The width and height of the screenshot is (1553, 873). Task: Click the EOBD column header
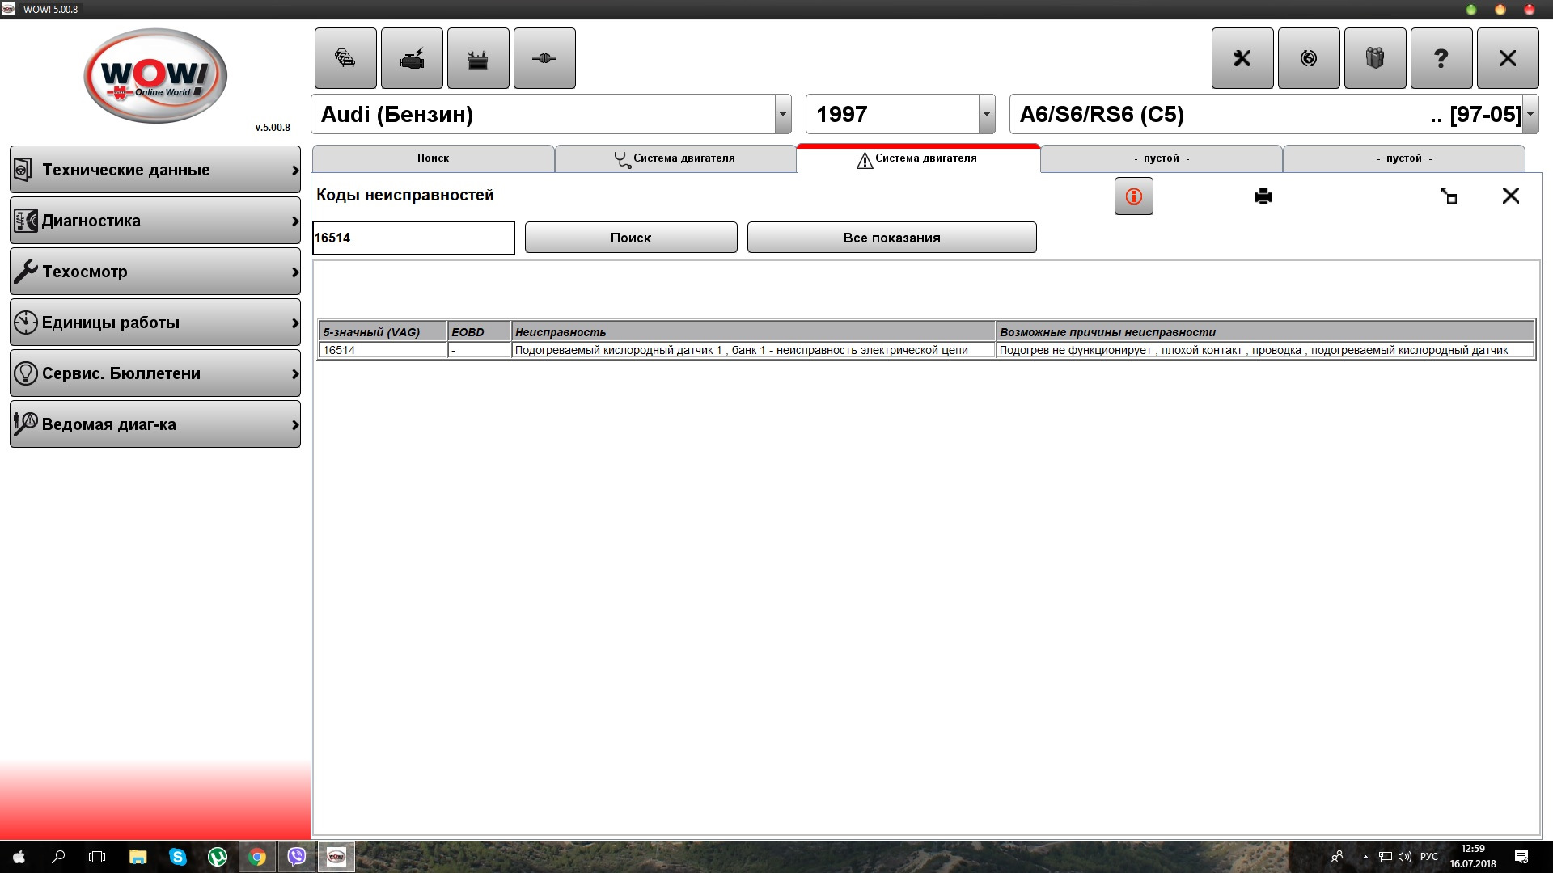(x=479, y=332)
